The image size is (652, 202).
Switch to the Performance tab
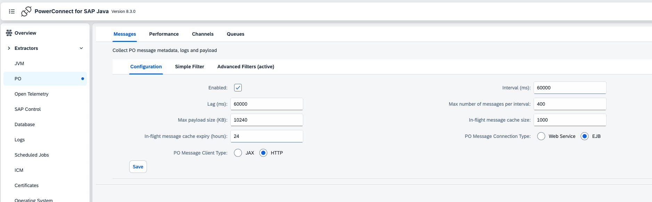coord(164,34)
